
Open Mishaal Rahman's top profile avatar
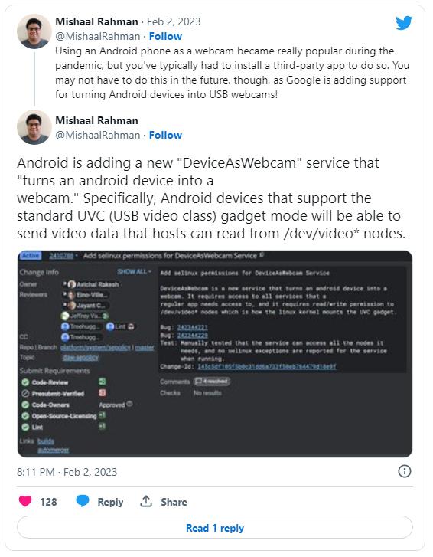click(34, 31)
